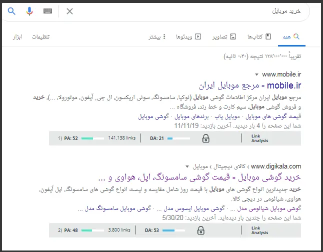Open sitelink موبایل یاب

pos(227,116)
